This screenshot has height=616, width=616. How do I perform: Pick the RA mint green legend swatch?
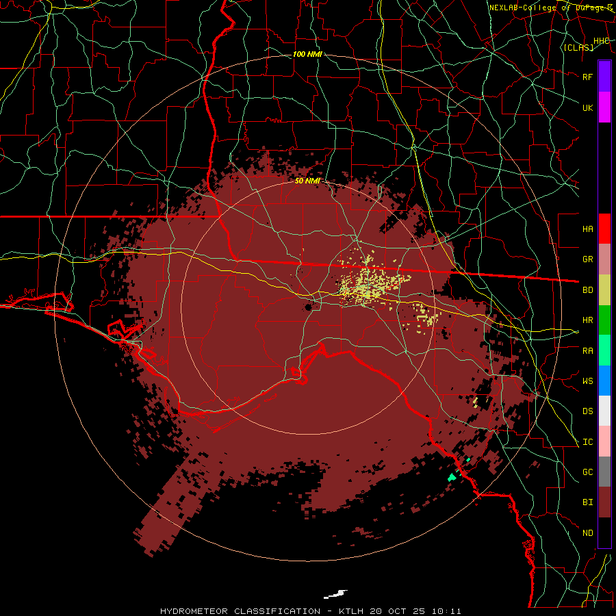[x=604, y=350]
